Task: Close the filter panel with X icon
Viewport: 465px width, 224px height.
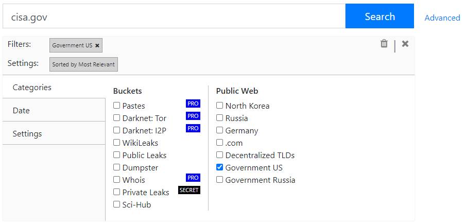Action: point(405,44)
